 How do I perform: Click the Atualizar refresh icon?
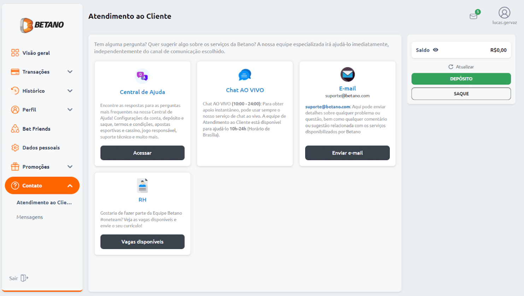pyautogui.click(x=451, y=67)
